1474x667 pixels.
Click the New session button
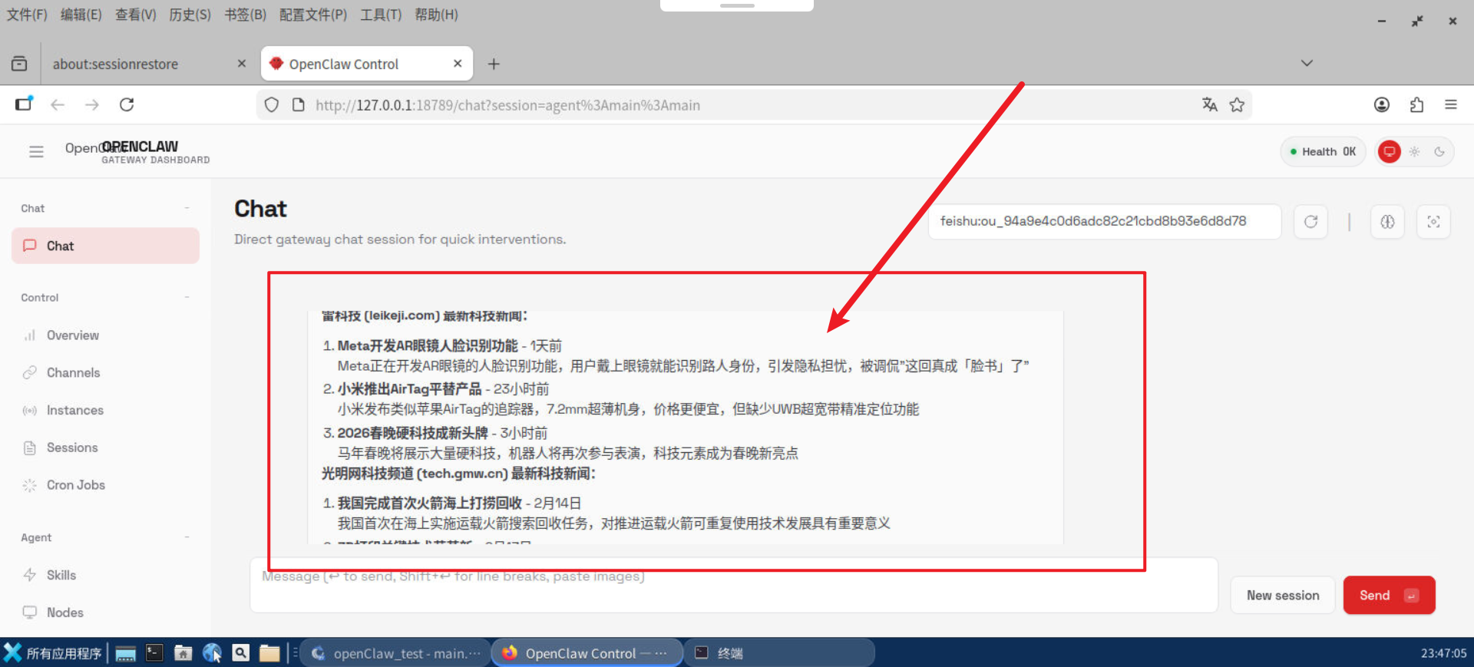pos(1283,596)
